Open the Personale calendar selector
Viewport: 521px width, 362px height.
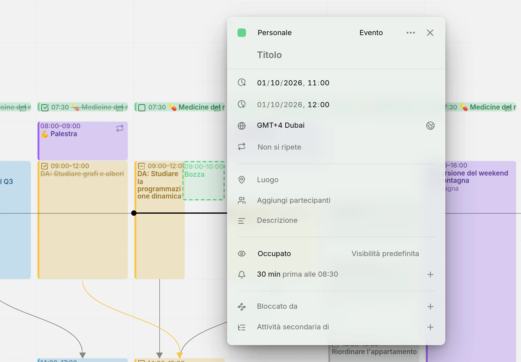click(274, 33)
